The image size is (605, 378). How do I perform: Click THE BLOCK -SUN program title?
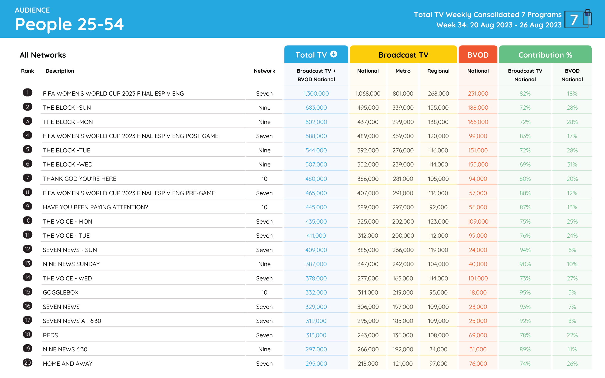coord(67,108)
